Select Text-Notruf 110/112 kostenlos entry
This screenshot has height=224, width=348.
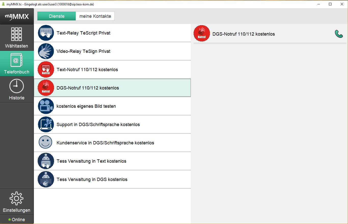pyautogui.click(x=112, y=70)
